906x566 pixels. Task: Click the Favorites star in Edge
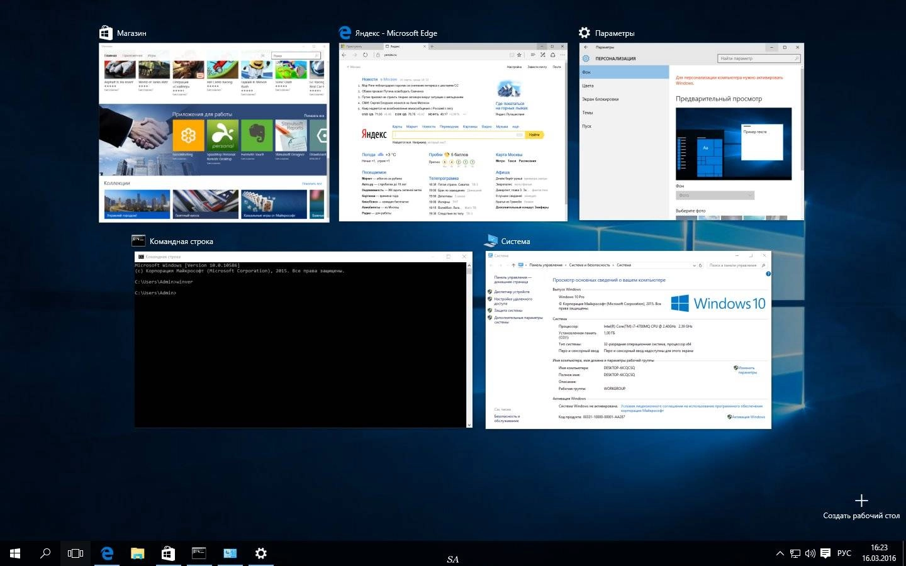pyautogui.click(x=519, y=55)
